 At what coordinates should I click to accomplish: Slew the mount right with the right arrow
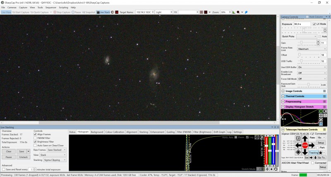(312, 145)
